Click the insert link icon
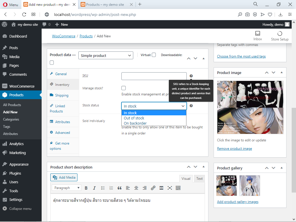Viewport: 296px width, 222px height. (153, 188)
